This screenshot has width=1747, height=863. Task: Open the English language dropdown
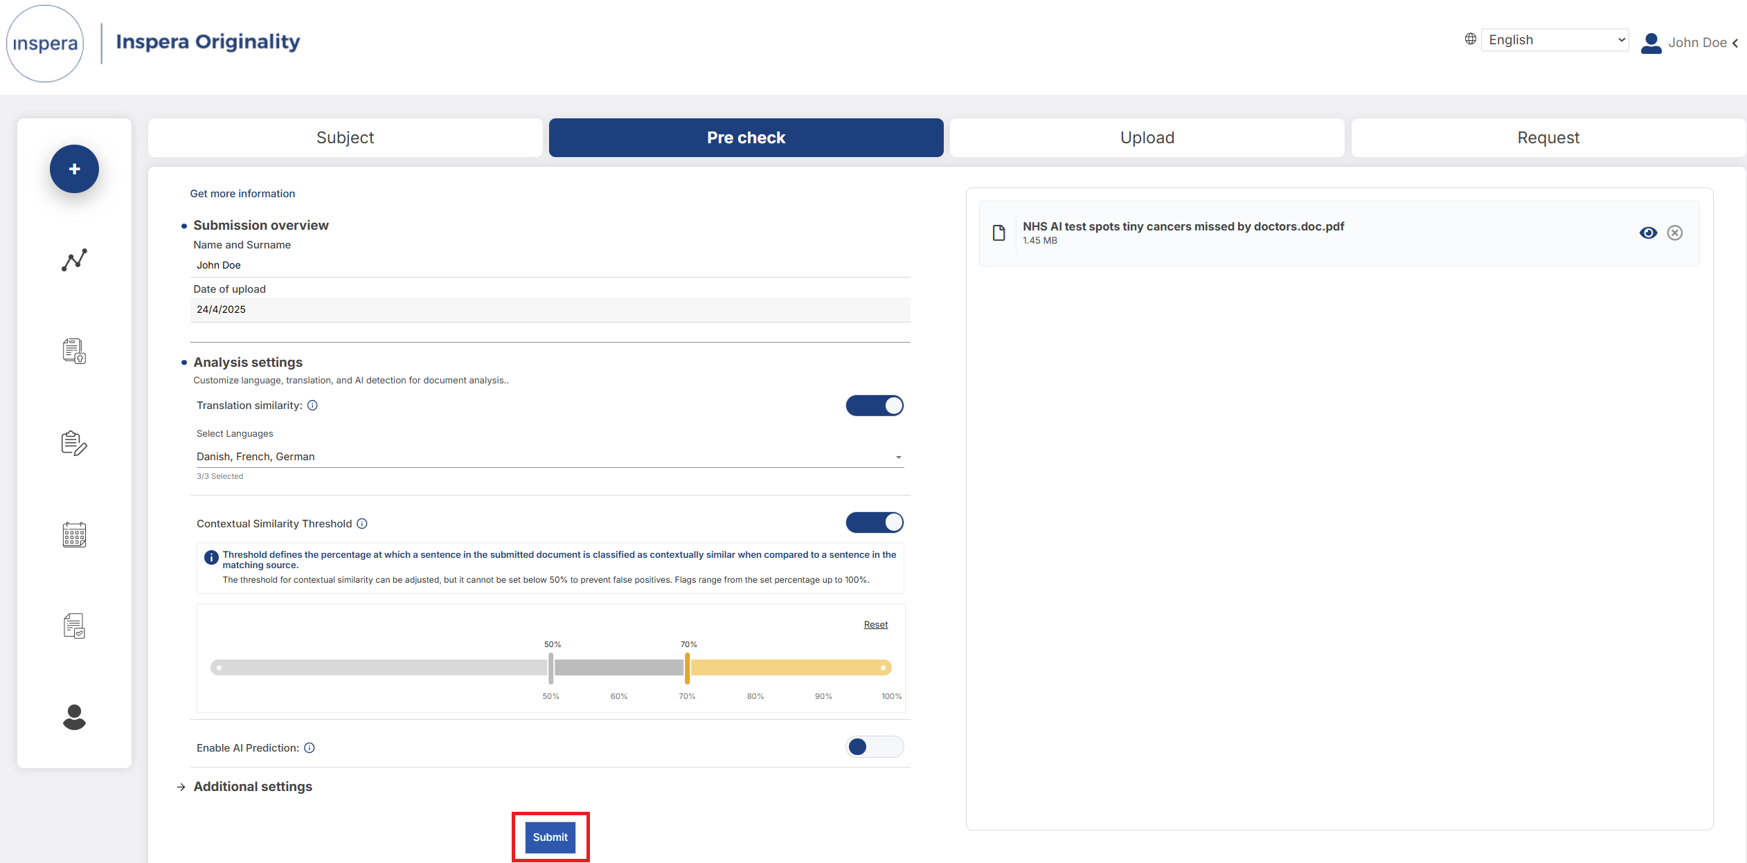click(1555, 40)
